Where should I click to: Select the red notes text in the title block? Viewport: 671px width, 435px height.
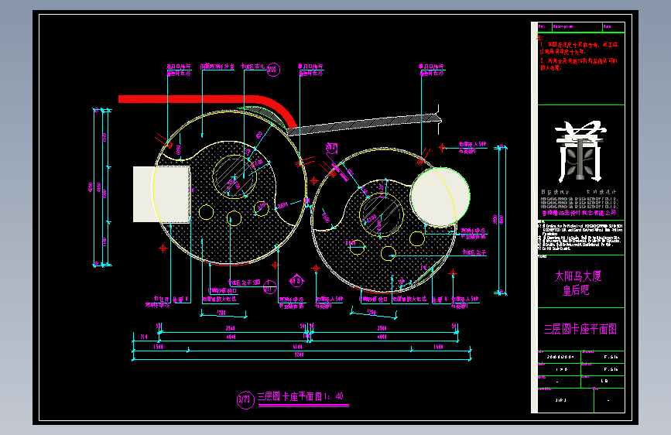578,53
